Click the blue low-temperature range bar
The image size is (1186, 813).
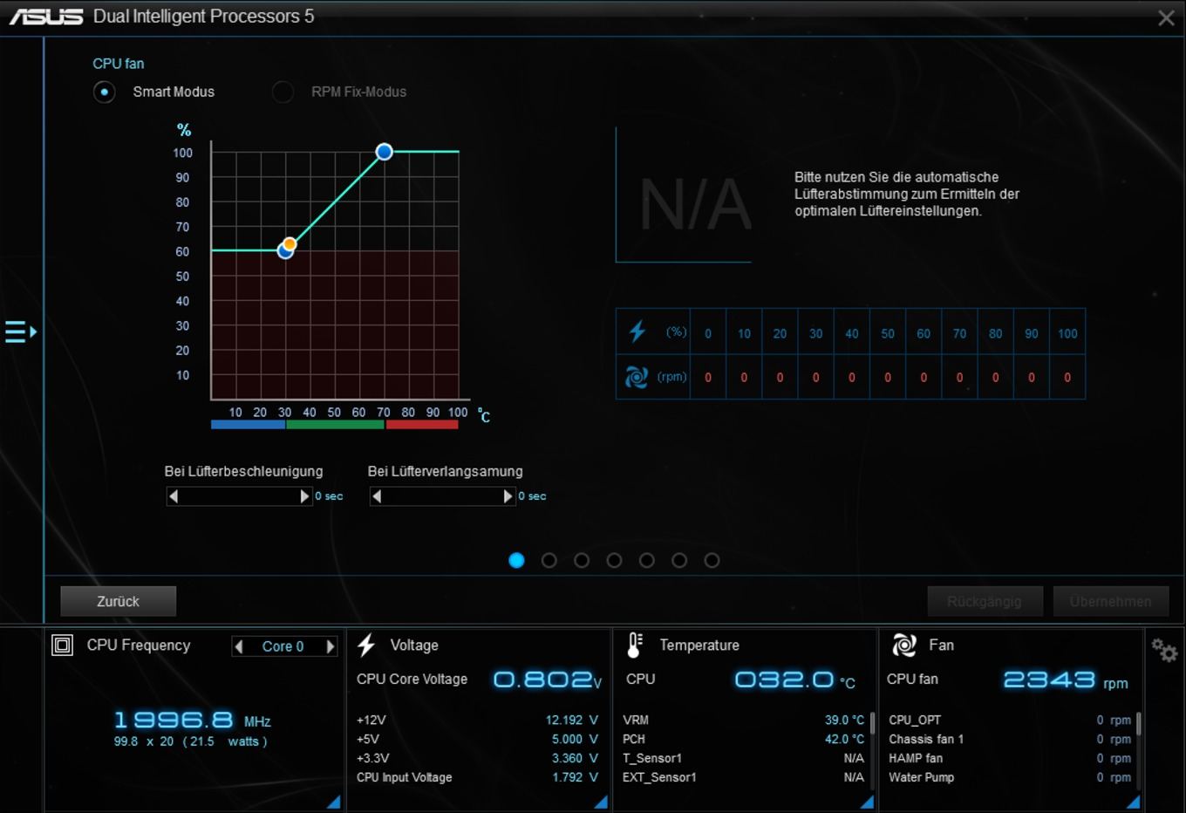coord(248,425)
